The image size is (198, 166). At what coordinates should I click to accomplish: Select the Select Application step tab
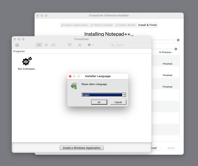pyautogui.click(x=74, y=25)
